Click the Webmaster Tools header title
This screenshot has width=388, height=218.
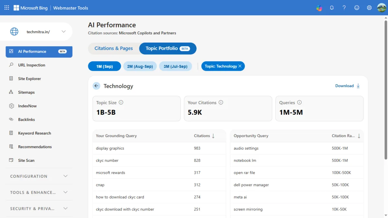coord(70,8)
